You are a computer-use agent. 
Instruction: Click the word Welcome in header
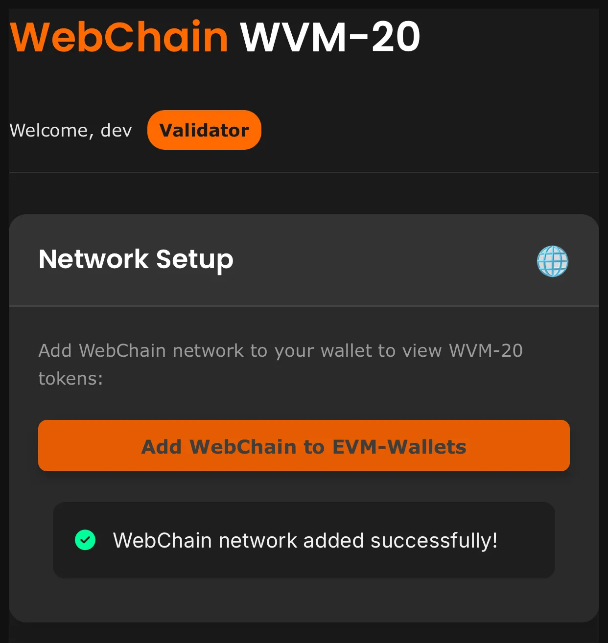pos(49,131)
